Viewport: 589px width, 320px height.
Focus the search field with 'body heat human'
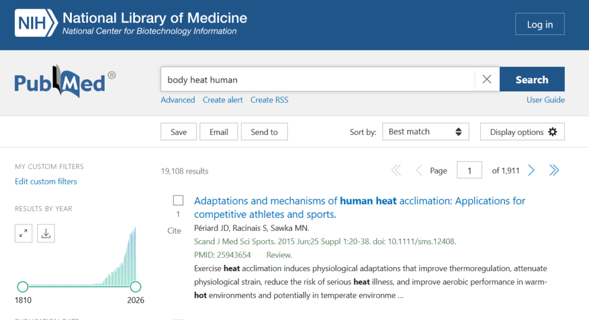click(318, 79)
